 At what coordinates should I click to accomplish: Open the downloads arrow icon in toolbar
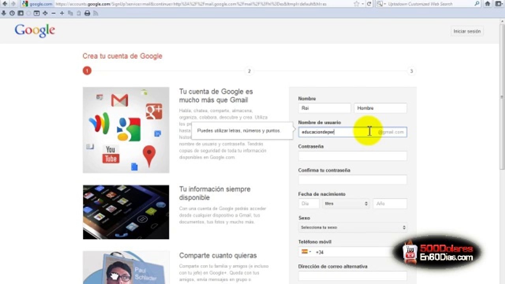point(4,13)
